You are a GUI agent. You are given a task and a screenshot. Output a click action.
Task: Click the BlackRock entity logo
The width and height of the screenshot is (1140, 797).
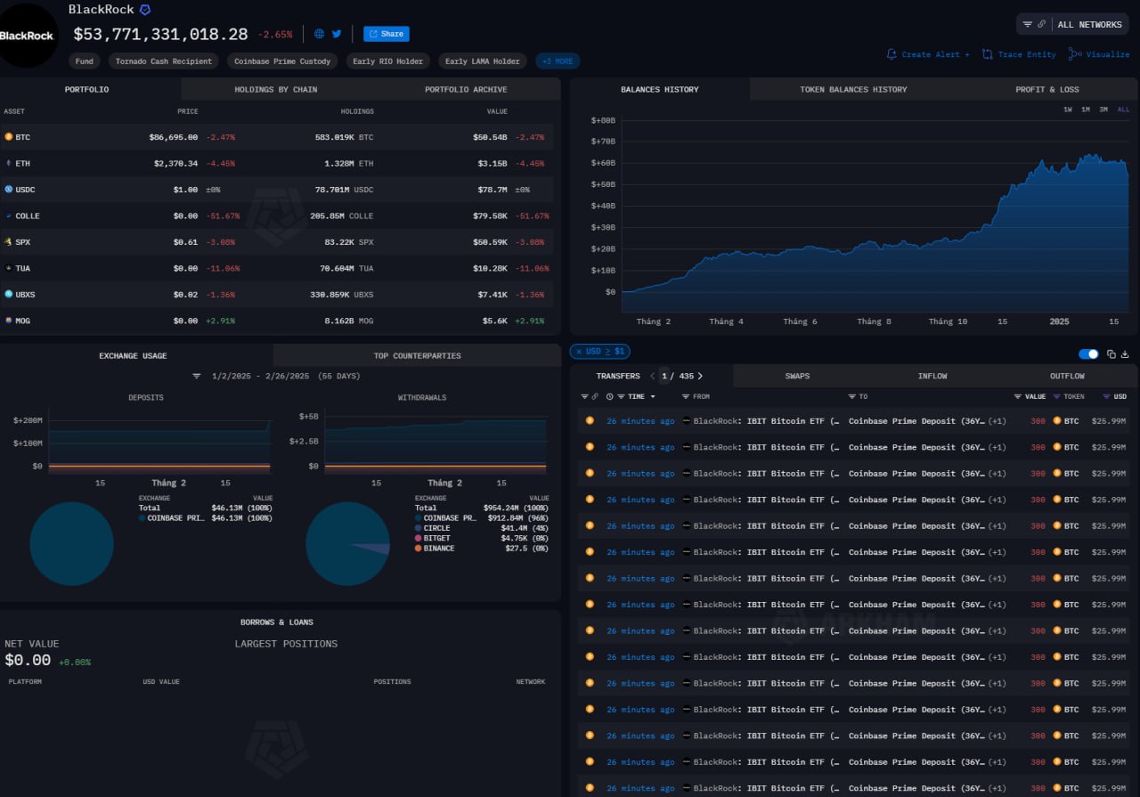coord(27,36)
